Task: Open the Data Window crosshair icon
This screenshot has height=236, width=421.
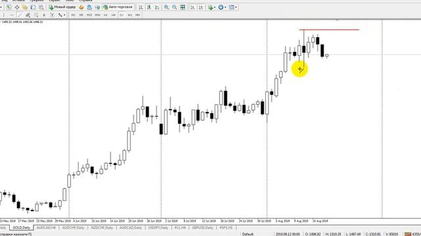Action: coord(17,7)
